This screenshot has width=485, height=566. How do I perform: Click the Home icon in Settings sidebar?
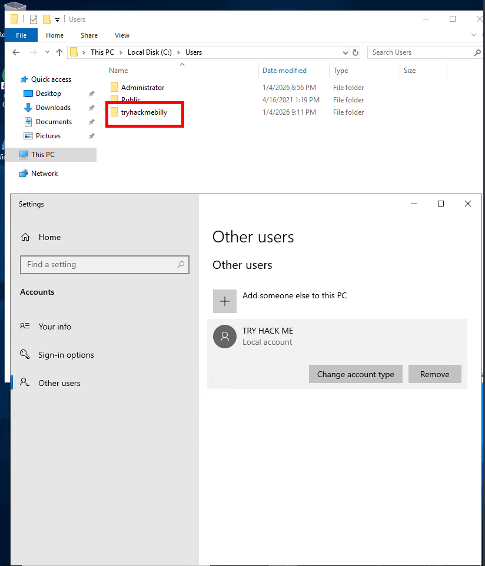point(25,237)
